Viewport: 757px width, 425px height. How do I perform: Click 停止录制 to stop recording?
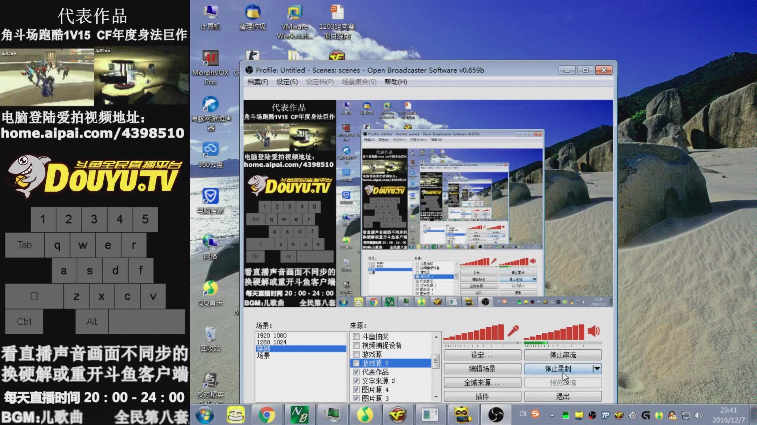click(x=558, y=369)
